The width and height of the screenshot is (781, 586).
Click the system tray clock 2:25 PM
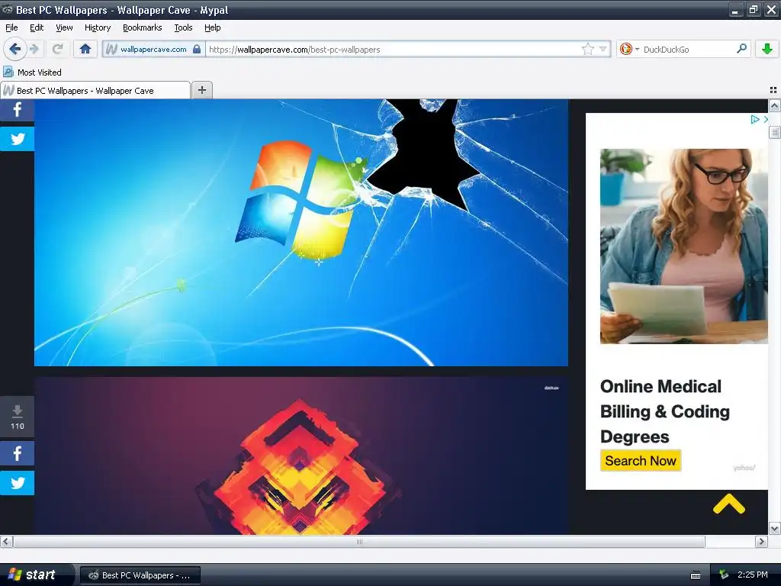click(753, 575)
